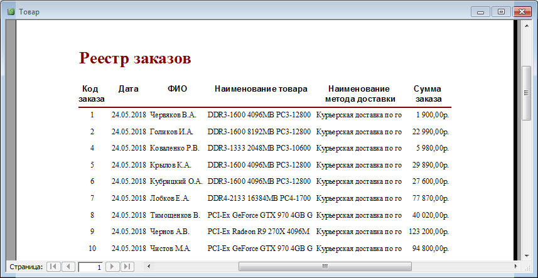
Task: Advance to the next report page
Action: pyautogui.click(x=112, y=267)
